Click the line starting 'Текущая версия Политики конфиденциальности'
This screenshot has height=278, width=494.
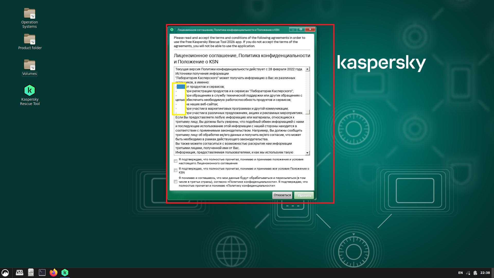point(239,69)
